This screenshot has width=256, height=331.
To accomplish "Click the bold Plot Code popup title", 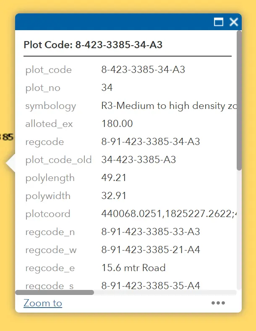I will 93,45.
